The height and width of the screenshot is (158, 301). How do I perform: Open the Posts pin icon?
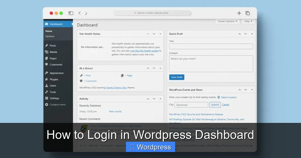46,46
